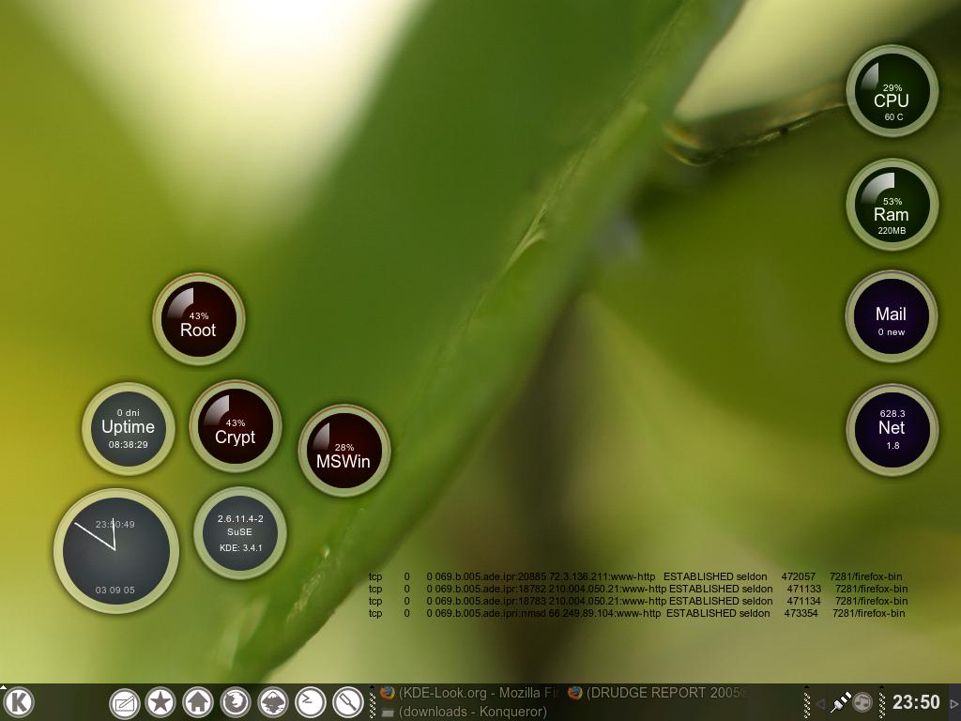This screenshot has height=721, width=961.
Task: Open the Home folder icon
Action: click(x=198, y=702)
